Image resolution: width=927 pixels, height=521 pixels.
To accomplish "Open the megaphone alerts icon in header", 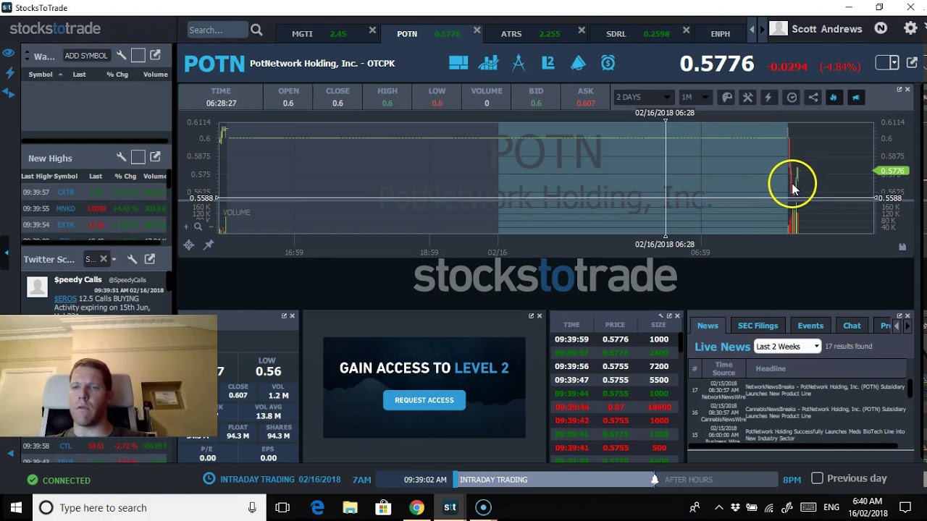I will [578, 64].
